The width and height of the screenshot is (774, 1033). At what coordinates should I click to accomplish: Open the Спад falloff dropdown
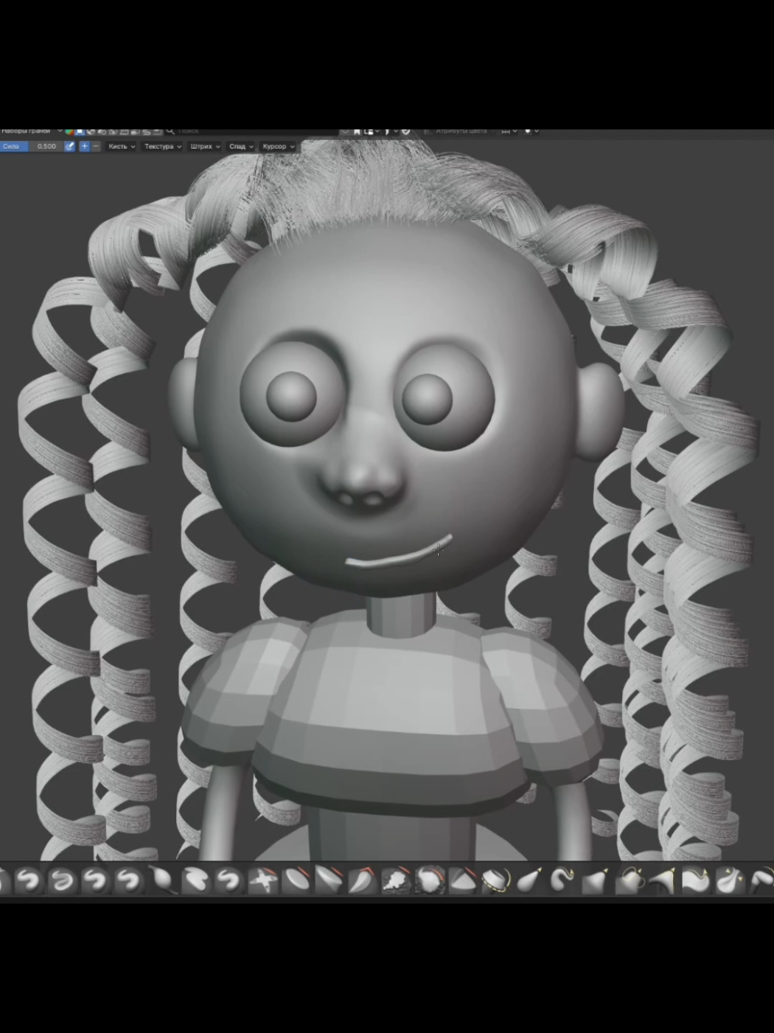[x=241, y=146]
